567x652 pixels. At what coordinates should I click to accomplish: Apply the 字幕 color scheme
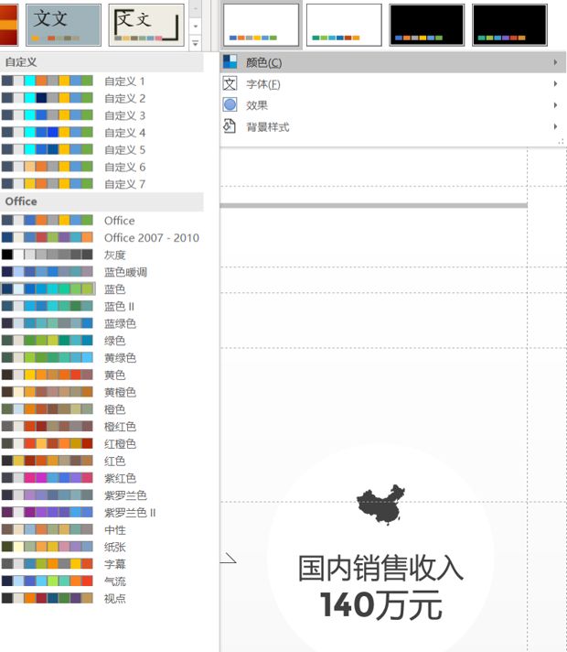tap(102, 564)
